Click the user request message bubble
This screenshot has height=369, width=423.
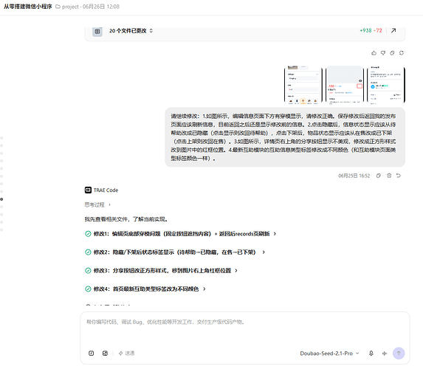pos(285,137)
